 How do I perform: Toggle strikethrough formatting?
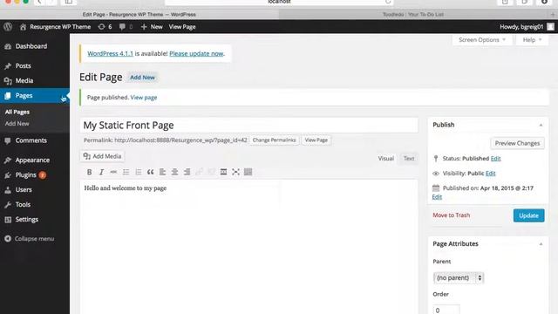[x=113, y=173]
